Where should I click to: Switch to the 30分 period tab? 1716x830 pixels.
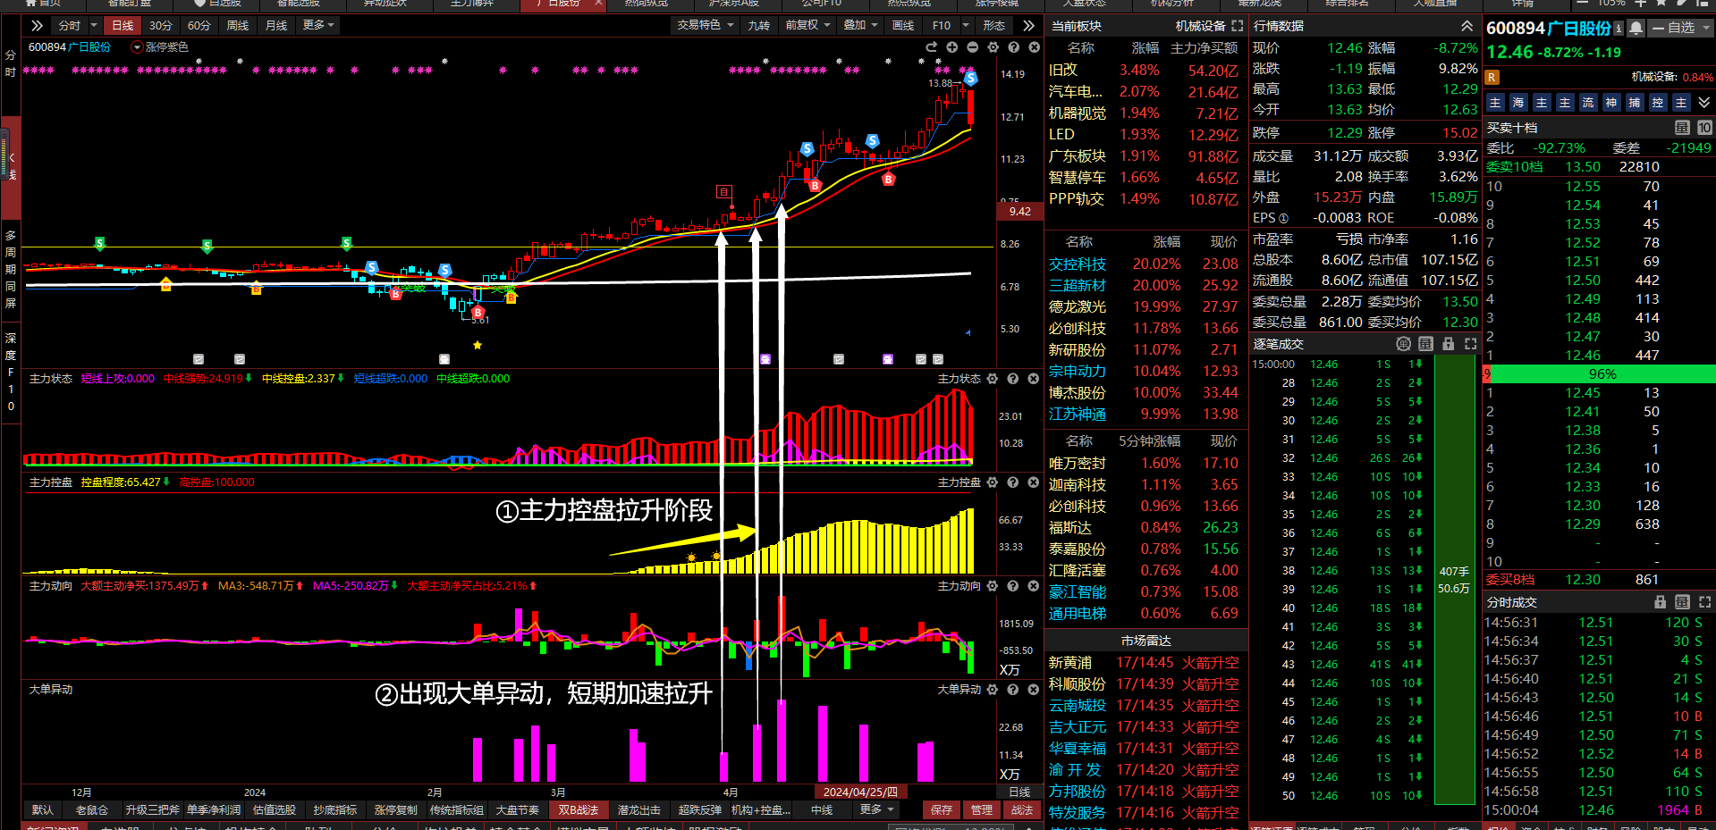point(161,25)
